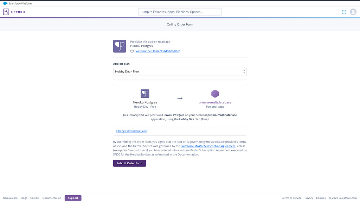Click the Add-on plan label
Screen dimensions: 360x203
121,64
